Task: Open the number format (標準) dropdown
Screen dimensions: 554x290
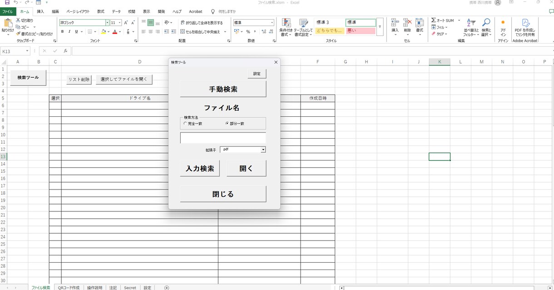Action: [x=272, y=23]
